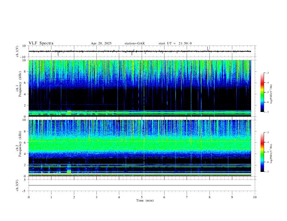Click the red line at the bottom of ch.2 spectrogram

pyautogui.click(x=140, y=176)
